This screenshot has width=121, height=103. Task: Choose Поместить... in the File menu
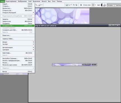coord(18,36)
